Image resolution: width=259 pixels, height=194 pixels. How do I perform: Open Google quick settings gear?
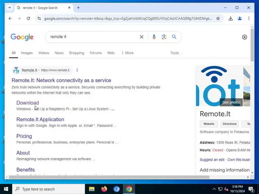tap(245, 37)
